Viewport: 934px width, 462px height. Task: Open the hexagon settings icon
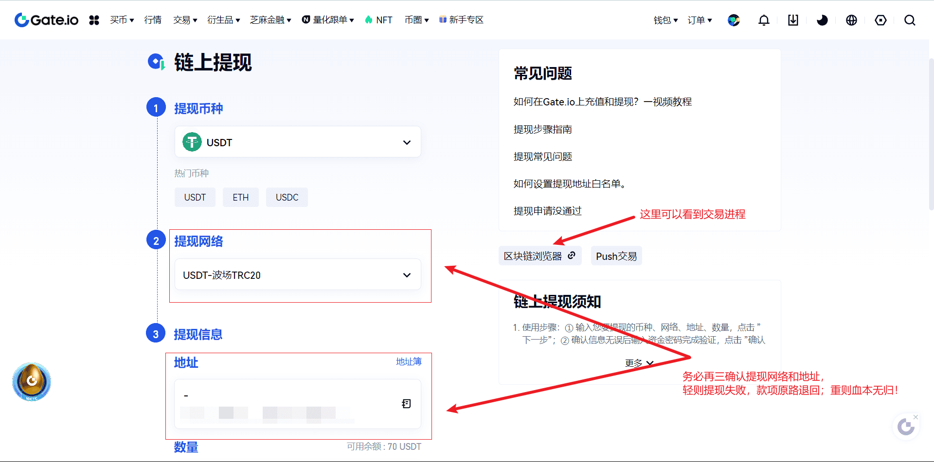tap(880, 20)
